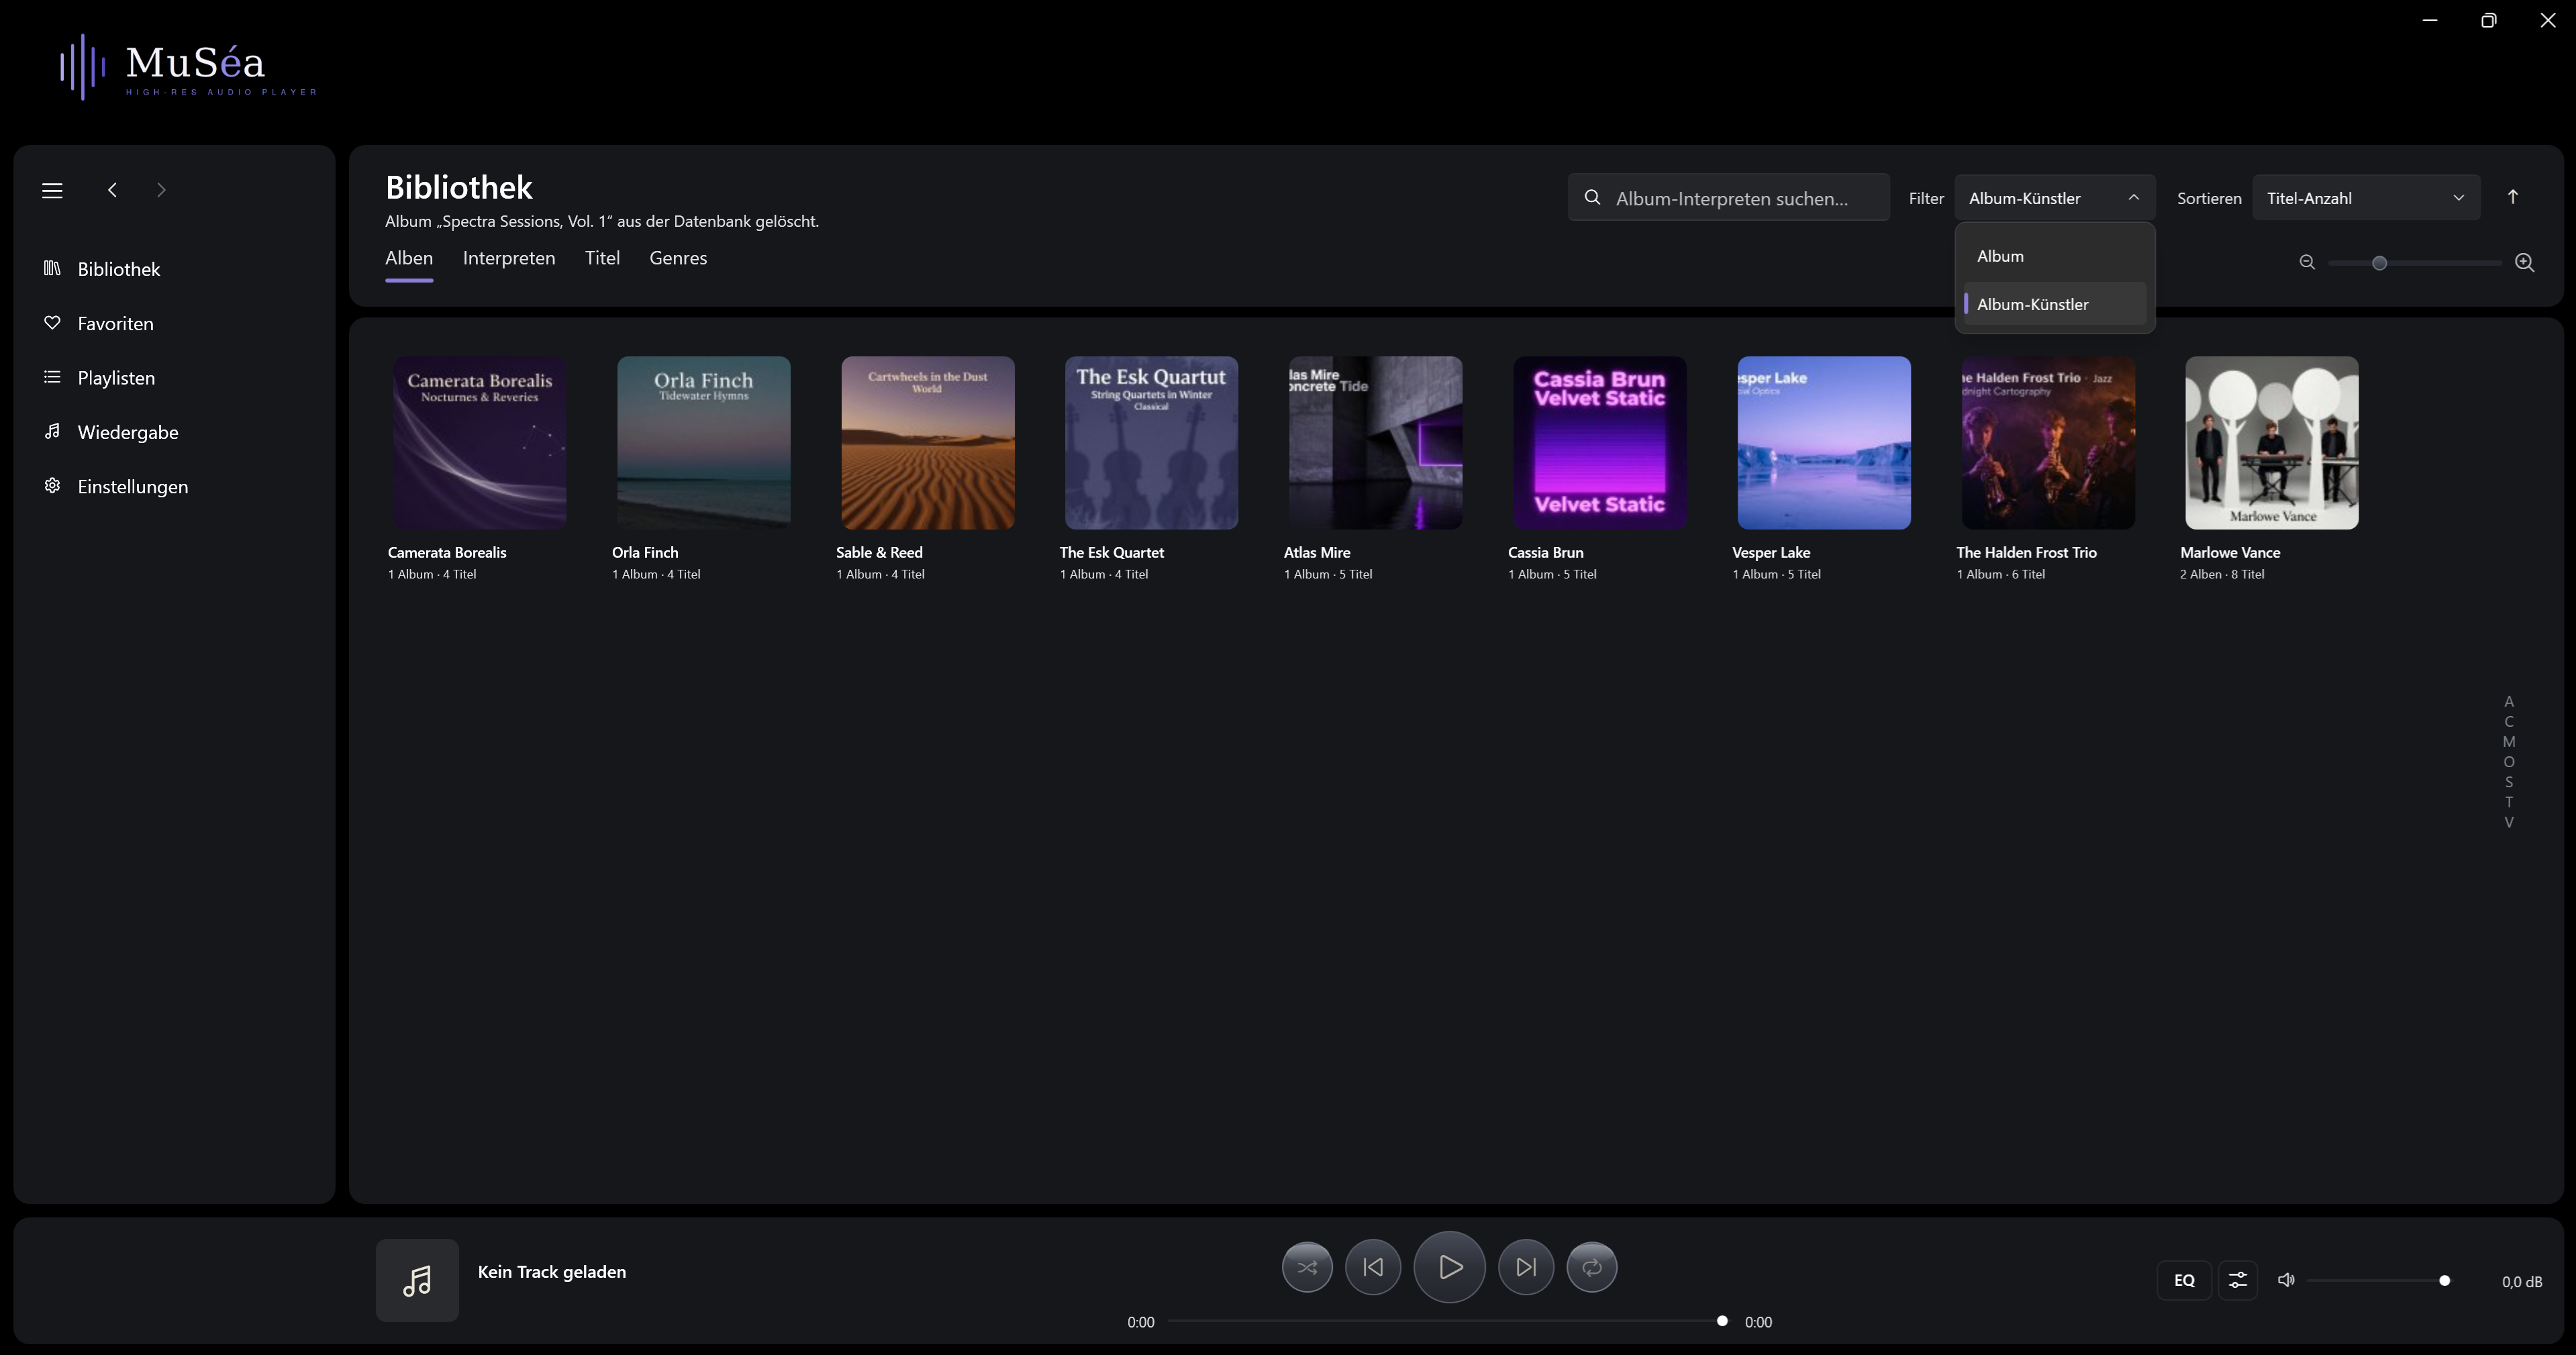
Task: Open Atlas Mire album cover
Action: click(x=1376, y=443)
